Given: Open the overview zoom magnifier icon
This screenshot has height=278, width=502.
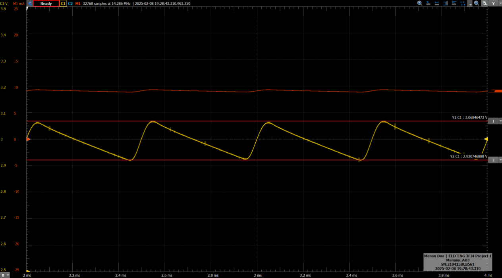Looking at the screenshot, I should pos(477,3).
